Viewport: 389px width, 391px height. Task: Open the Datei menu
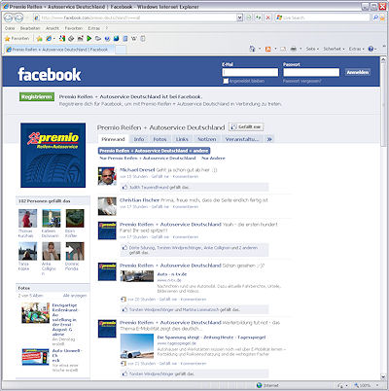pos(10,28)
